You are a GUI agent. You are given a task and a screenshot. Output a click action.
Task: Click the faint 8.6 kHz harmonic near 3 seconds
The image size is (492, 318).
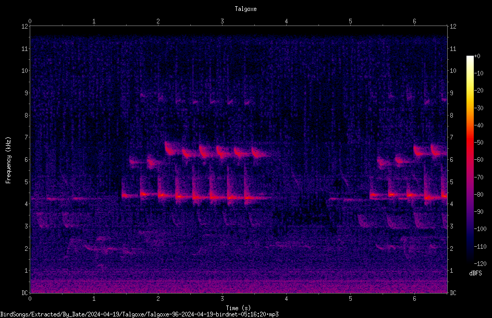pos(215,101)
